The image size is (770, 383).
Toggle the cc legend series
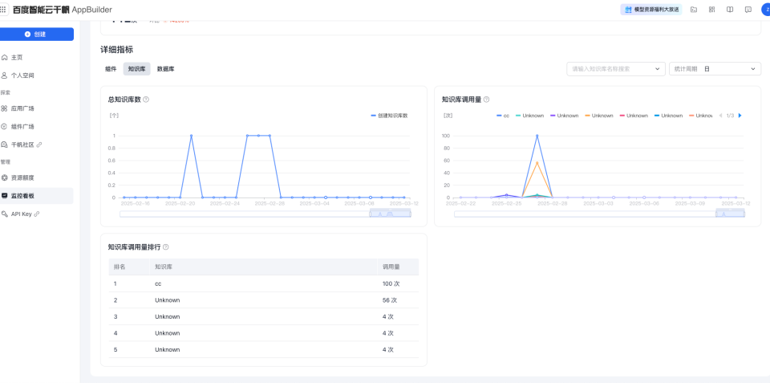(x=503, y=116)
